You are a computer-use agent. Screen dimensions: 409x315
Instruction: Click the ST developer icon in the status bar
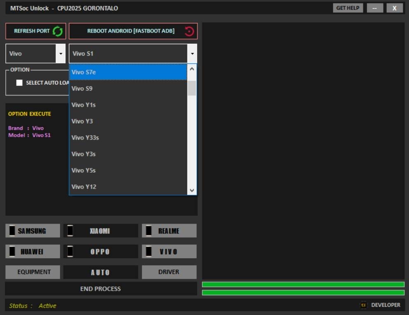click(x=363, y=305)
